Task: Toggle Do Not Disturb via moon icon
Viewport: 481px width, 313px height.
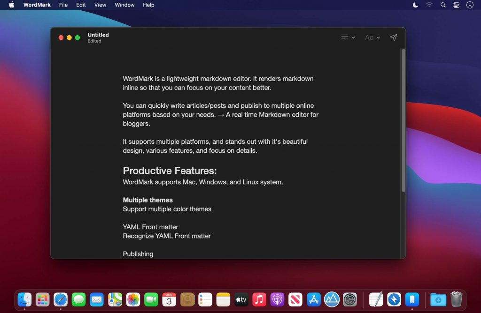Action: [416, 5]
